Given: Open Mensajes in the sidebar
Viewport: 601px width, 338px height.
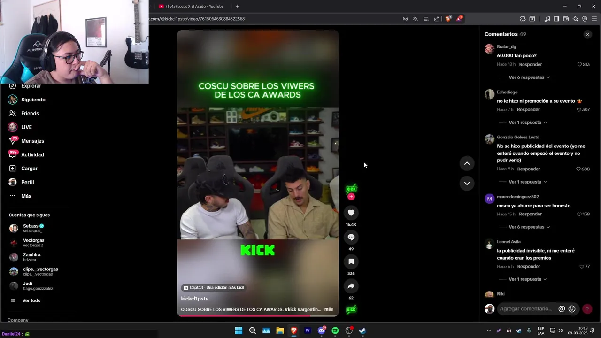Looking at the screenshot, I should click(x=32, y=141).
